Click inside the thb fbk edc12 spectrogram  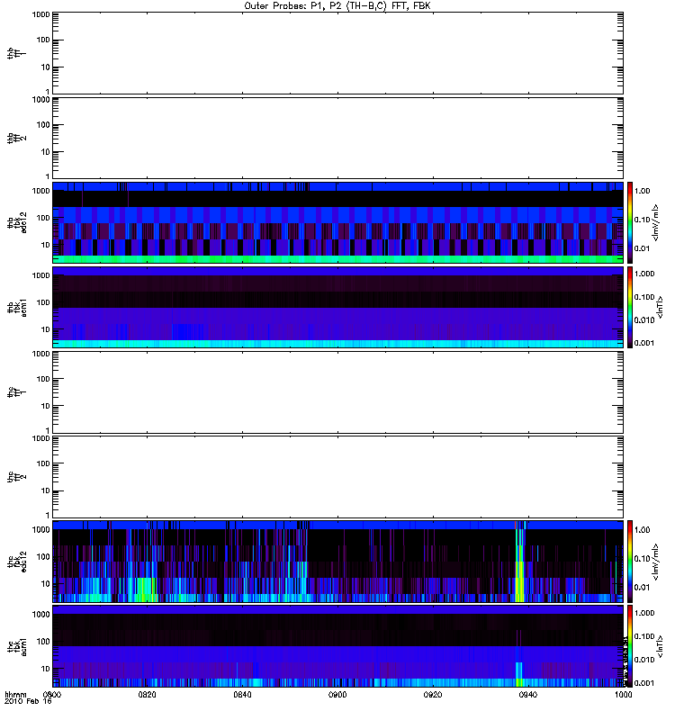pos(337,222)
